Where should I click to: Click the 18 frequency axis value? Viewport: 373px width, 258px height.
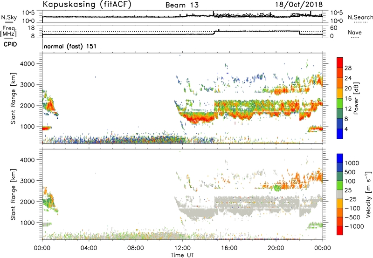tap(31, 28)
